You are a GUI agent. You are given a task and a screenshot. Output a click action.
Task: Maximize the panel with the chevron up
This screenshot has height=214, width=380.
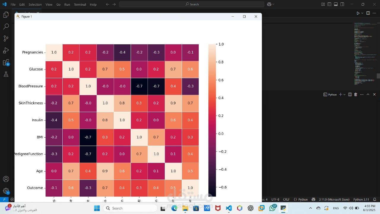pyautogui.click(x=368, y=95)
